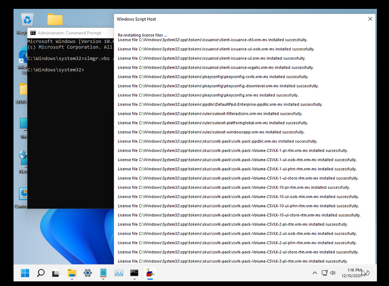Image resolution: width=389 pixels, height=286 pixels.
Task: Switch to the Command Prompt taskbar icon
Action: click(134, 273)
